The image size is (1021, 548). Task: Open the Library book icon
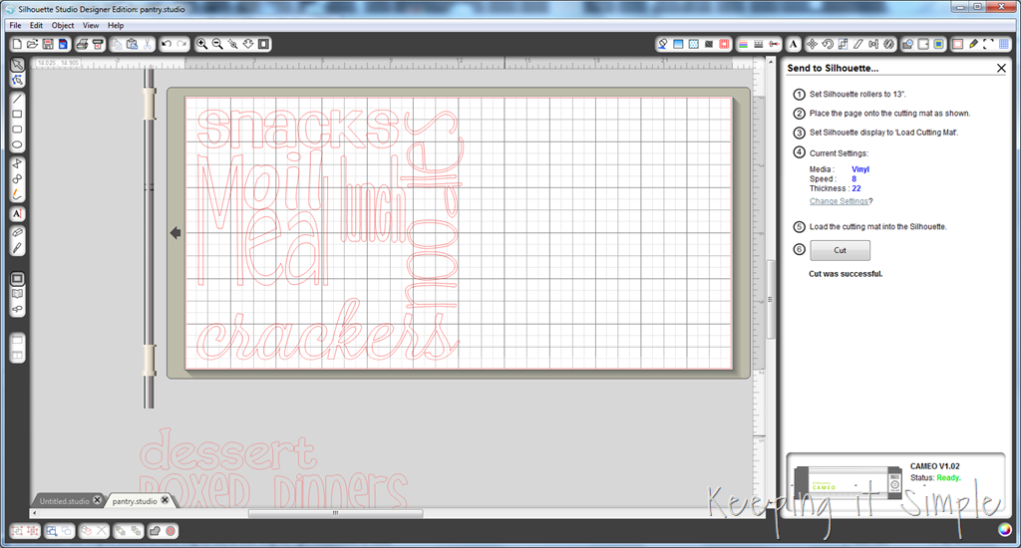[18, 294]
